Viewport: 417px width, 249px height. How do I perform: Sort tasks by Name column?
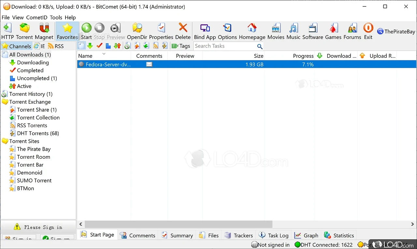click(x=104, y=56)
